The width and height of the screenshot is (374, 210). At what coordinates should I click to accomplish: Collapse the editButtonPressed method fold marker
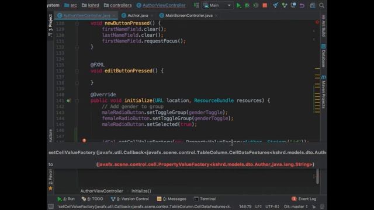click(x=77, y=71)
